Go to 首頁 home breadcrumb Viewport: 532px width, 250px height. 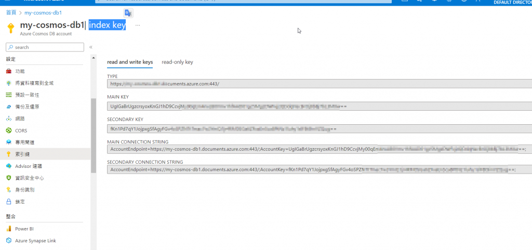11,12
